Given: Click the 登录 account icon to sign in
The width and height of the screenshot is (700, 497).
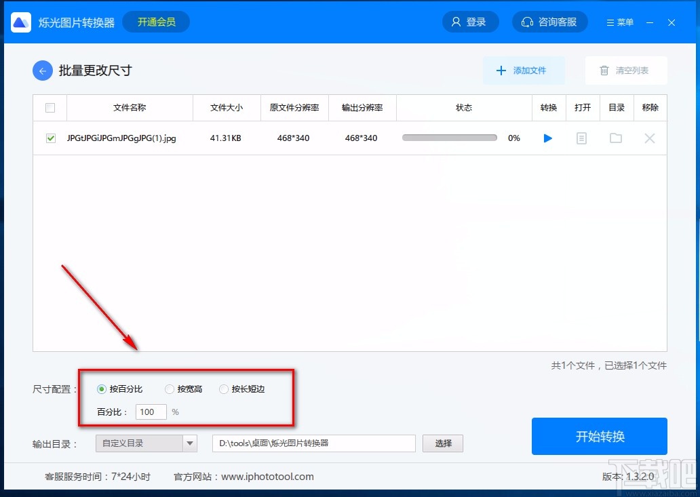Looking at the screenshot, I should click(470, 21).
